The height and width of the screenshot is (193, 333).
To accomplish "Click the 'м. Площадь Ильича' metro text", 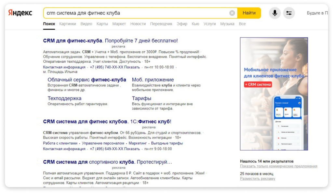I will [60, 72].
